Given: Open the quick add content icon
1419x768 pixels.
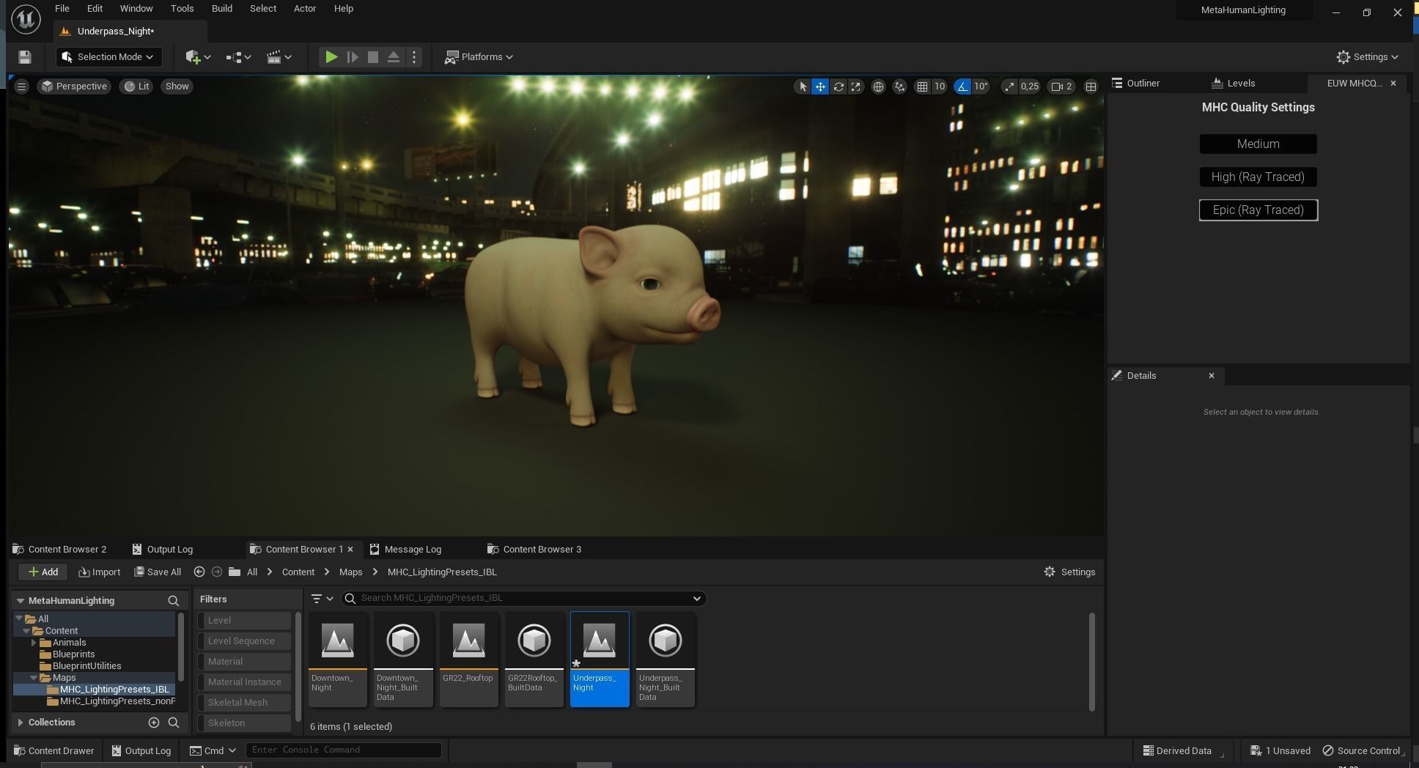Looking at the screenshot, I should (198, 57).
